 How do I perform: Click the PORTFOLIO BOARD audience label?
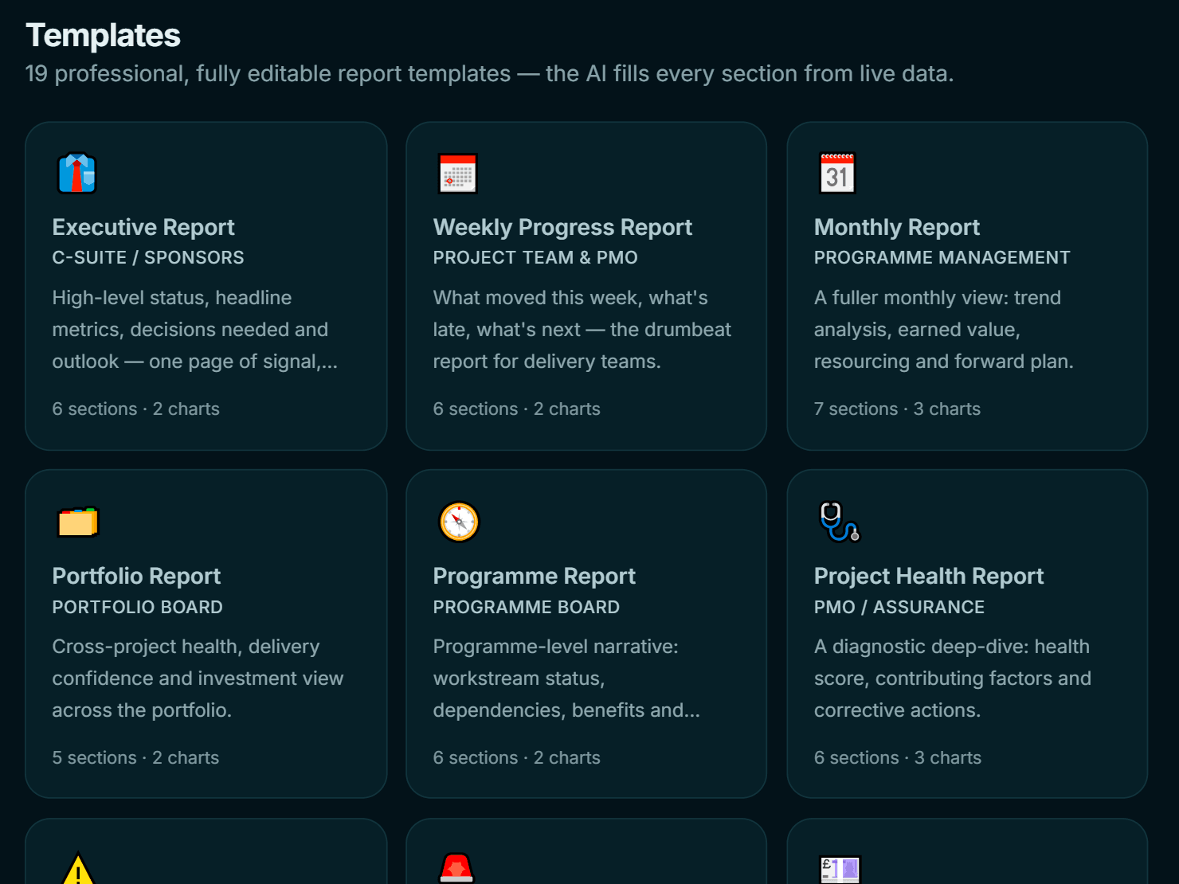click(137, 608)
